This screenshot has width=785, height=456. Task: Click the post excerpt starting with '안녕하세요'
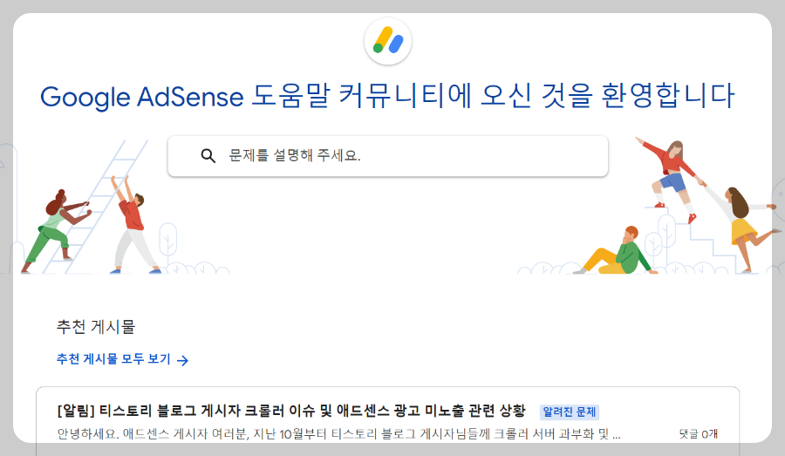coord(338,433)
